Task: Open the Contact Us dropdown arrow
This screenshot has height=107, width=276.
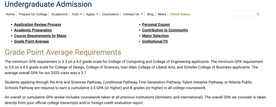Action: (x=142, y=14)
